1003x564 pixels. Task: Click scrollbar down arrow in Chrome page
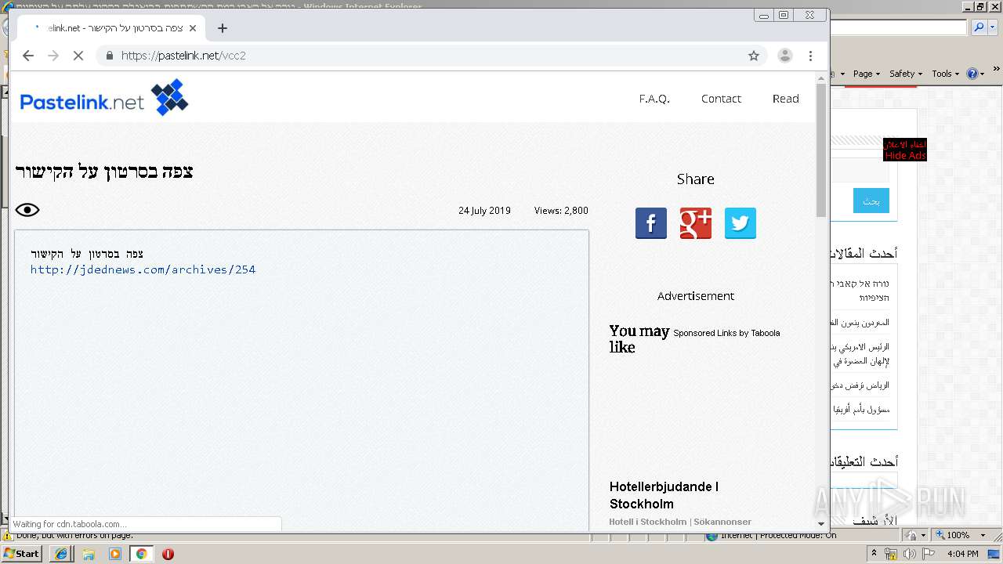coord(821,524)
